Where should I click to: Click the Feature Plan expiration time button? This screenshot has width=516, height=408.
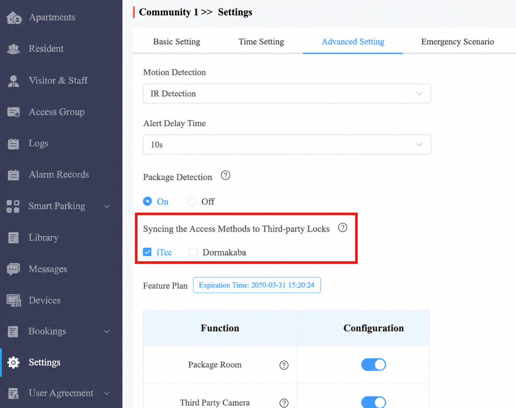click(x=257, y=285)
